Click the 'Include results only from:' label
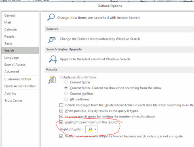Screen dimensions: 194x147 pyautogui.click(x=78, y=77)
